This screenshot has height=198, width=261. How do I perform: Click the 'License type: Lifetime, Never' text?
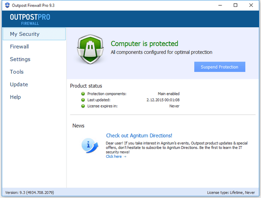[231, 192]
